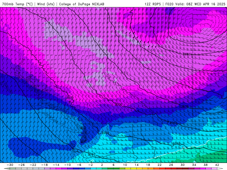Viewport: 227px width, 170px height.
Task: Click the -18 value on the color scale
Action: click(45, 165)
